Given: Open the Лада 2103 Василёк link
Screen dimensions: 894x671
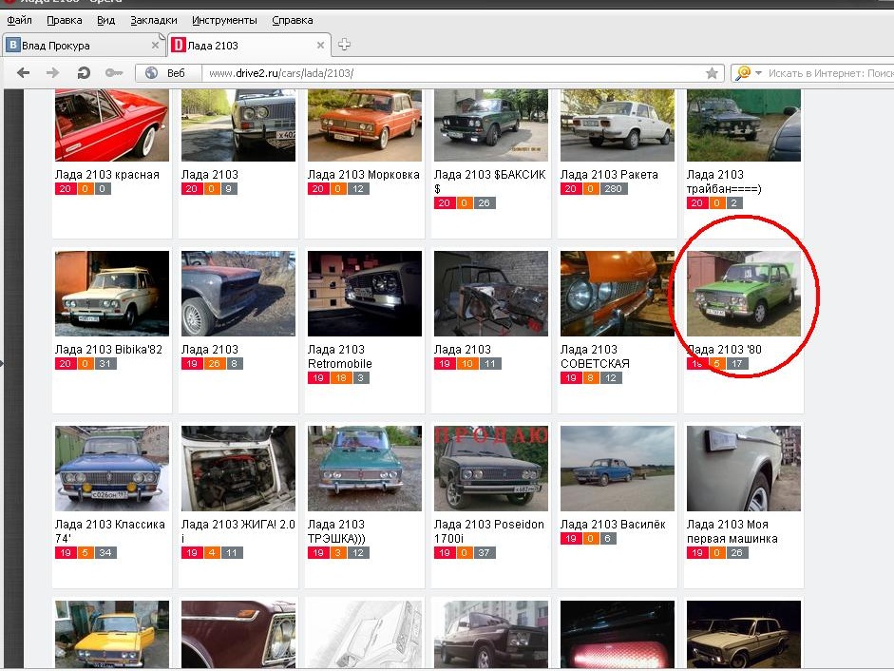Looking at the screenshot, I should point(613,525).
